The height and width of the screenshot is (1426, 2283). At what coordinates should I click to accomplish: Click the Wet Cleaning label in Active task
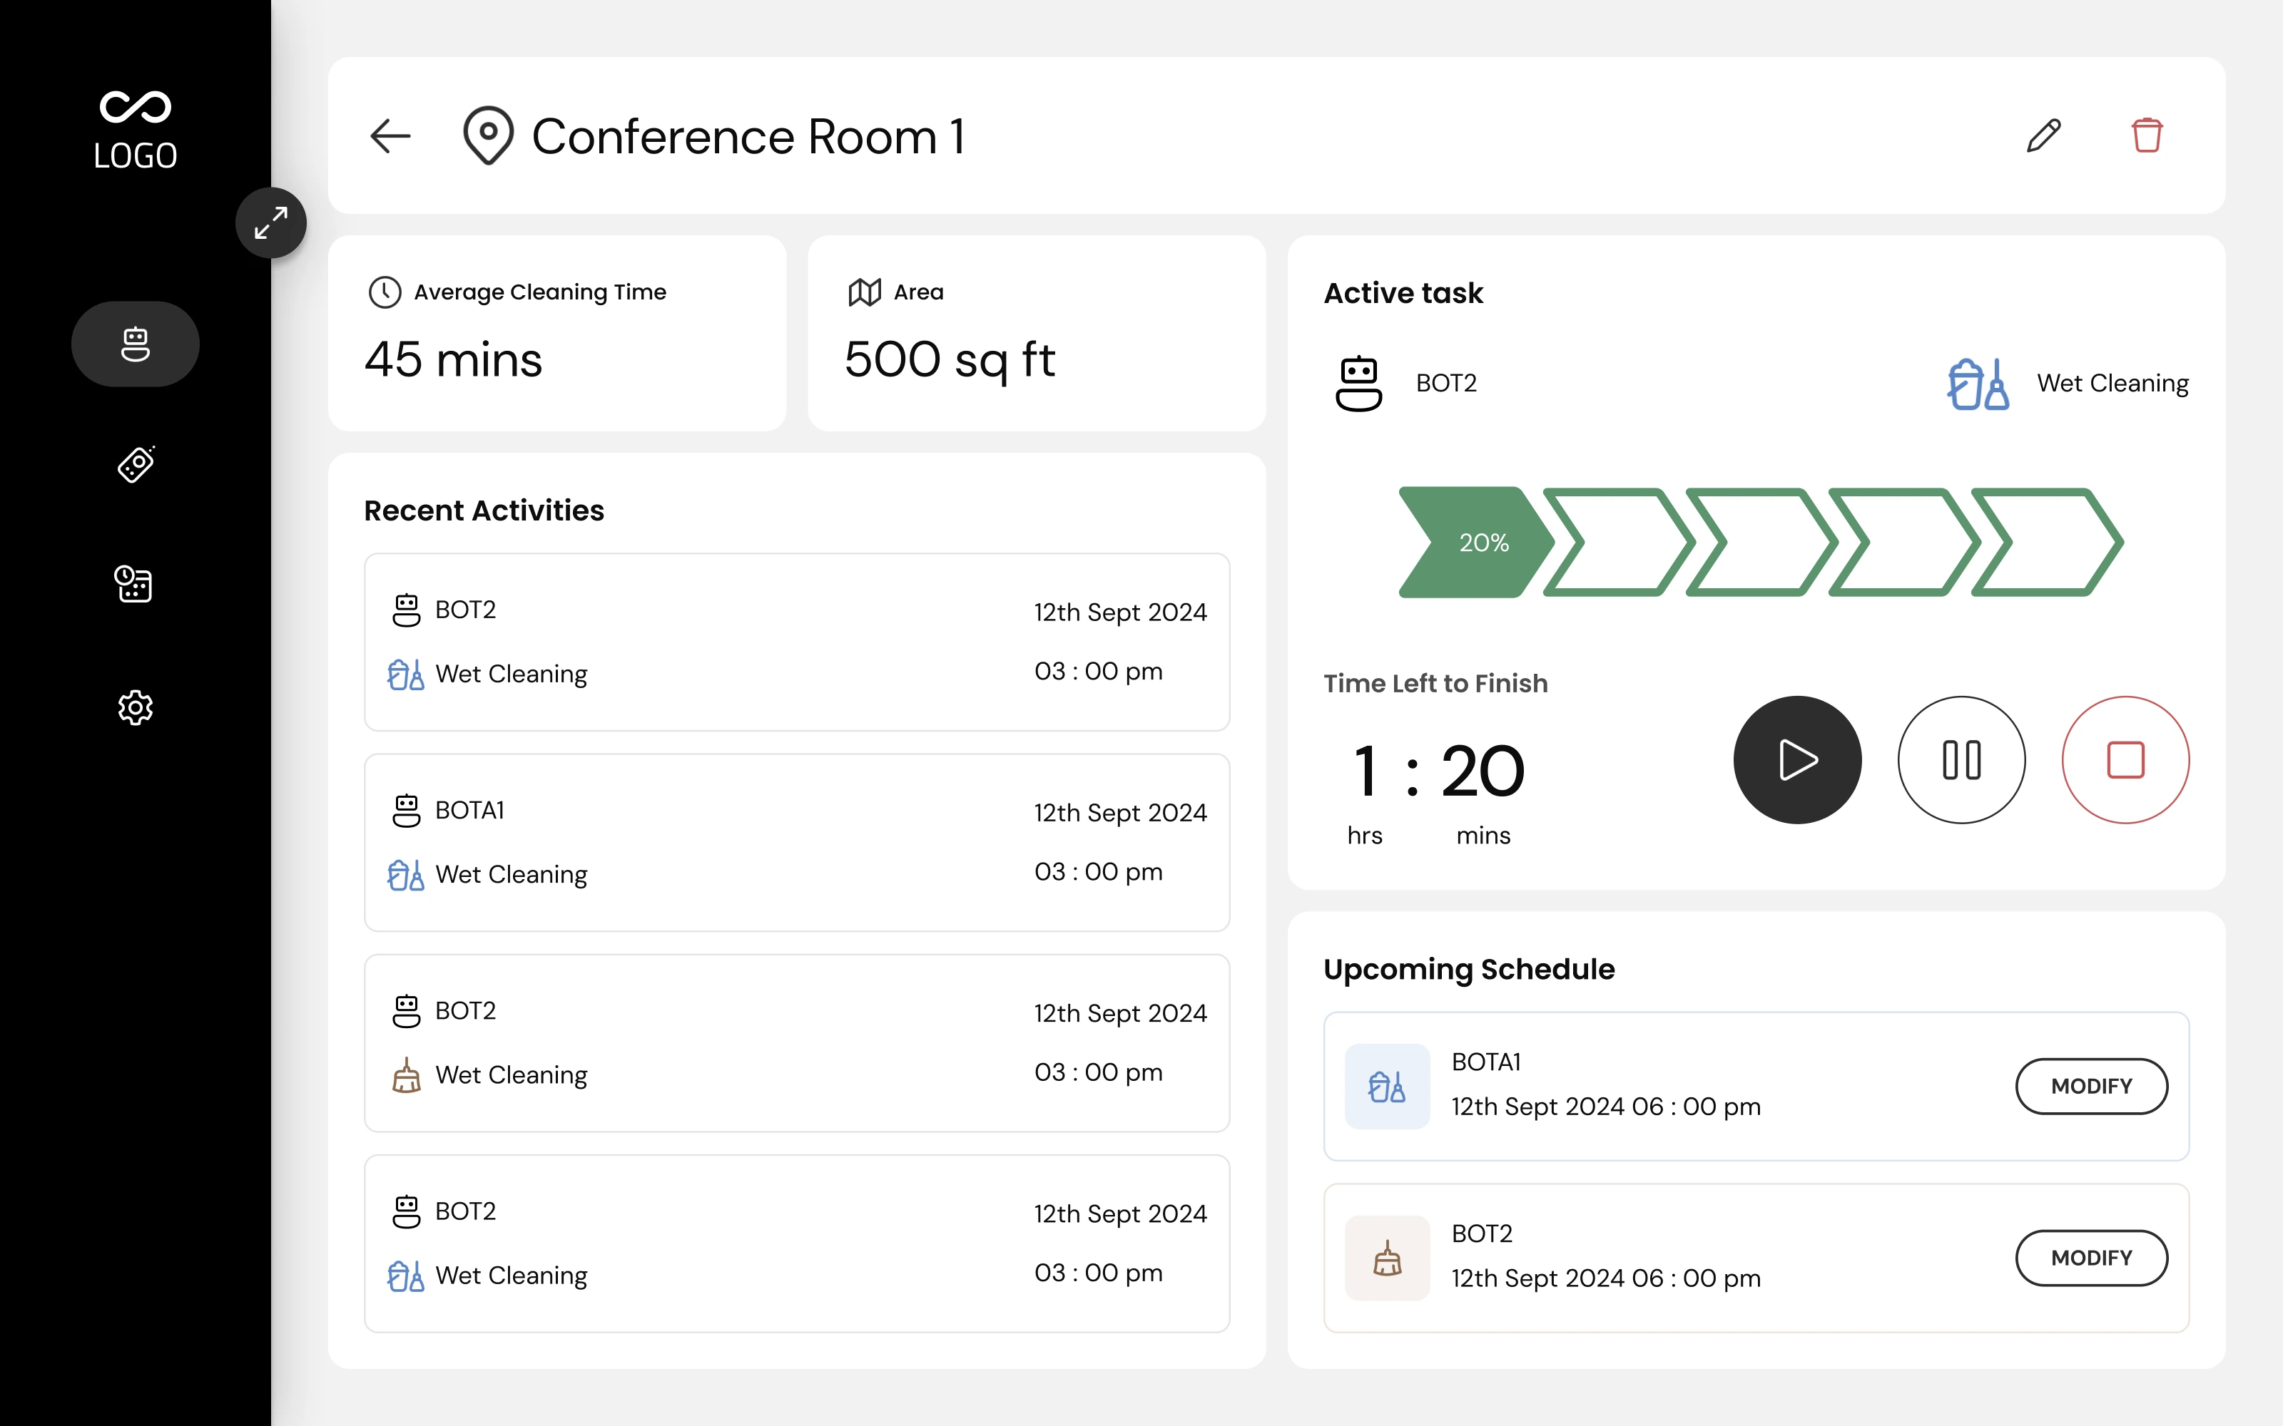click(2113, 384)
